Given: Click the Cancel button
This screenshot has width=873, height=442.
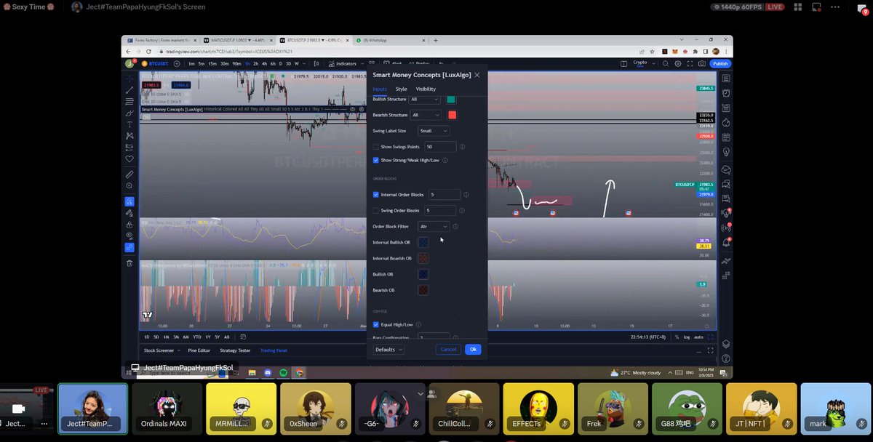Looking at the screenshot, I should (448, 349).
